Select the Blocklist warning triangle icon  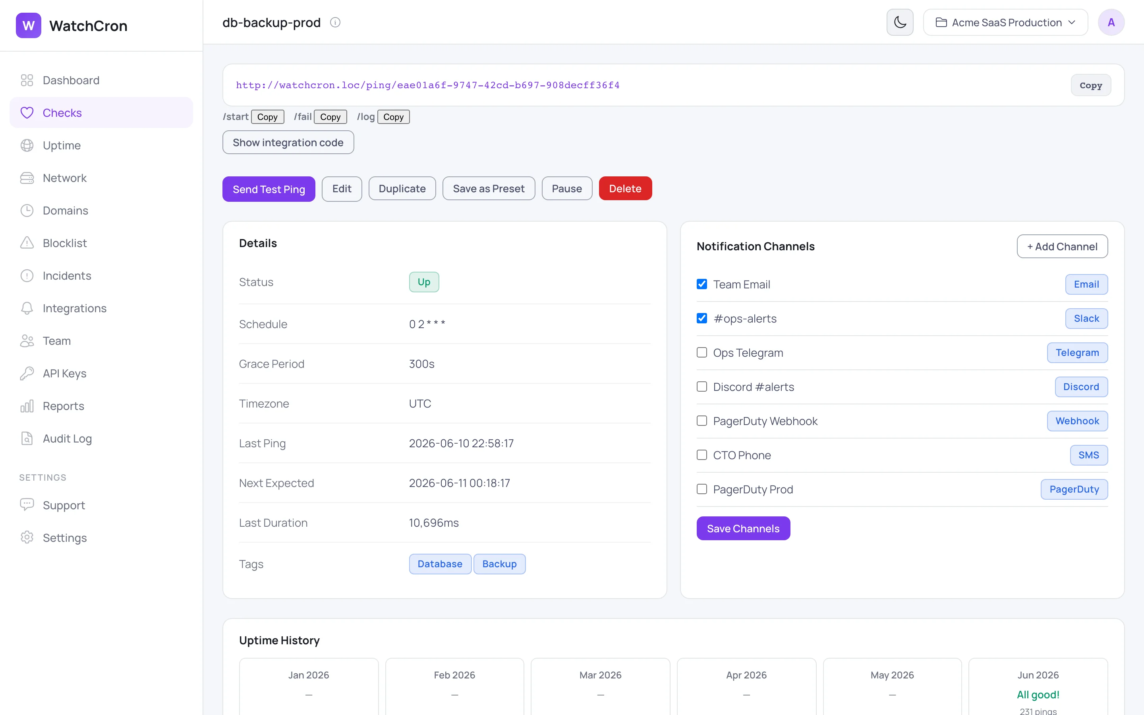(27, 243)
